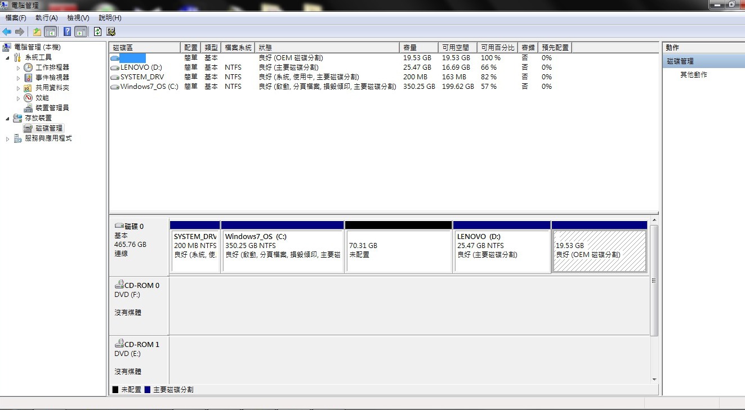Sort by the 可用百分比 column header

click(498, 48)
